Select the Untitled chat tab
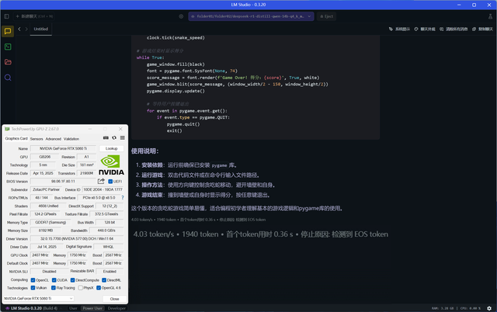Screen dimensions: 497x312 41,29
